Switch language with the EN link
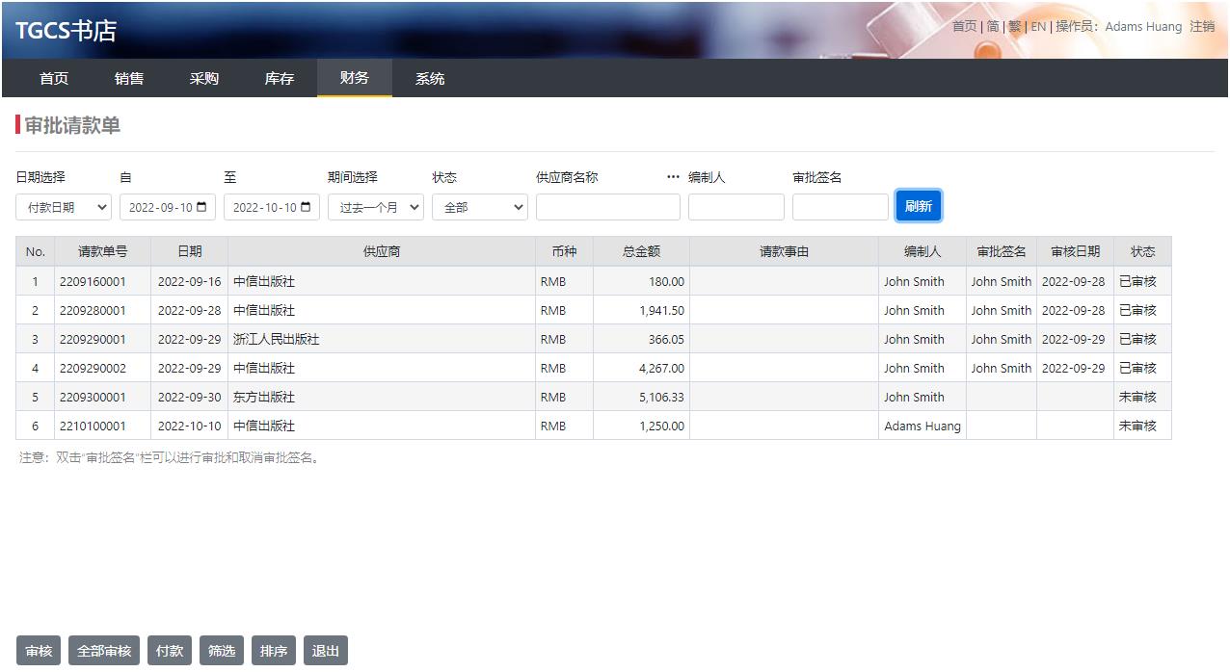This screenshot has height=672, width=1230. point(1038,27)
